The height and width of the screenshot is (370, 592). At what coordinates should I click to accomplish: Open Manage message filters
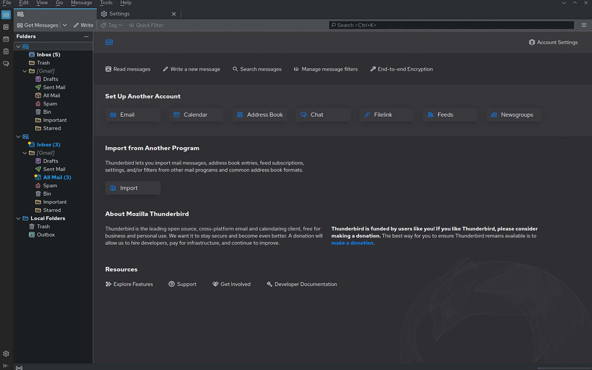[326, 69]
